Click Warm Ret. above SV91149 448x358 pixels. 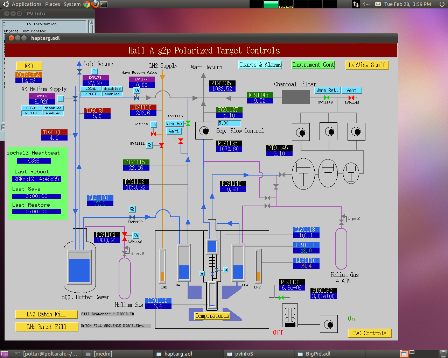[x=327, y=90]
